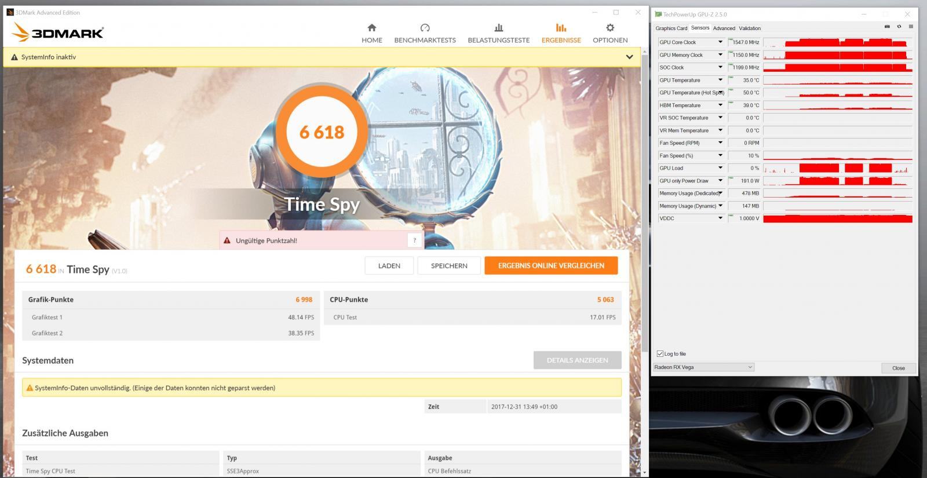Take GPU-Z screenshot with camera icon
The image size is (927, 478).
coord(887,27)
